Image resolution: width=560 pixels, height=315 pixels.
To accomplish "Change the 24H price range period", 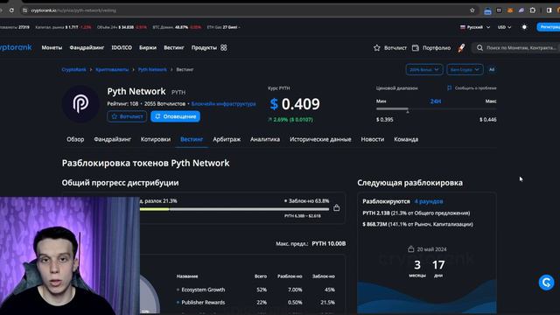I will 436,101.
